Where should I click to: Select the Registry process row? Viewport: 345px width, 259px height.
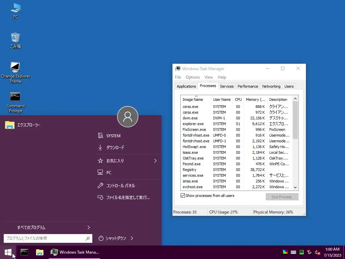click(x=237, y=170)
